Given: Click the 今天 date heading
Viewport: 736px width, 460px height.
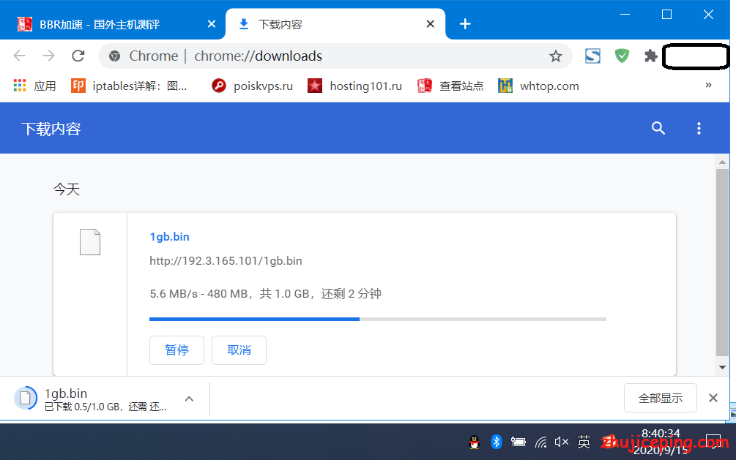Looking at the screenshot, I should tap(67, 189).
